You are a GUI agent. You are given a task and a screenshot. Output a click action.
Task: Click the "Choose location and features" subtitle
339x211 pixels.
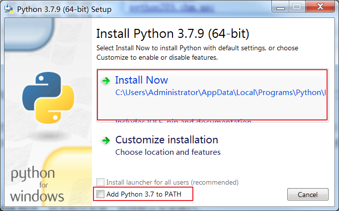(x=168, y=152)
